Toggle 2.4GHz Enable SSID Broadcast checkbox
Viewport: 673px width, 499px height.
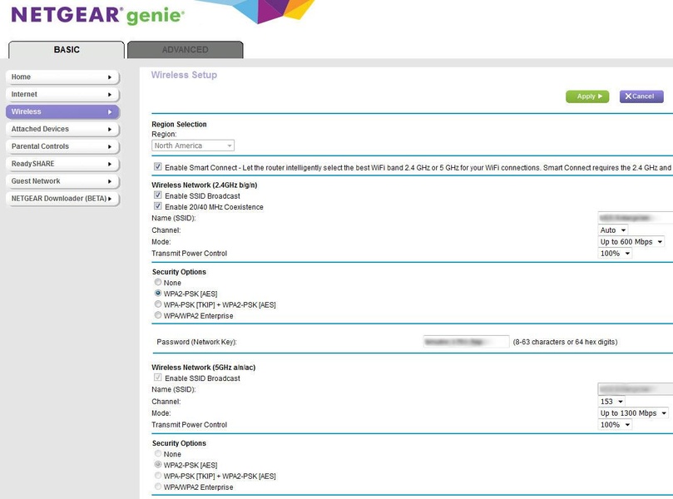[158, 195]
